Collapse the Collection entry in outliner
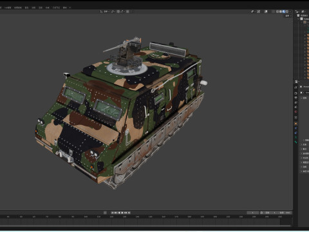 coord(299,19)
